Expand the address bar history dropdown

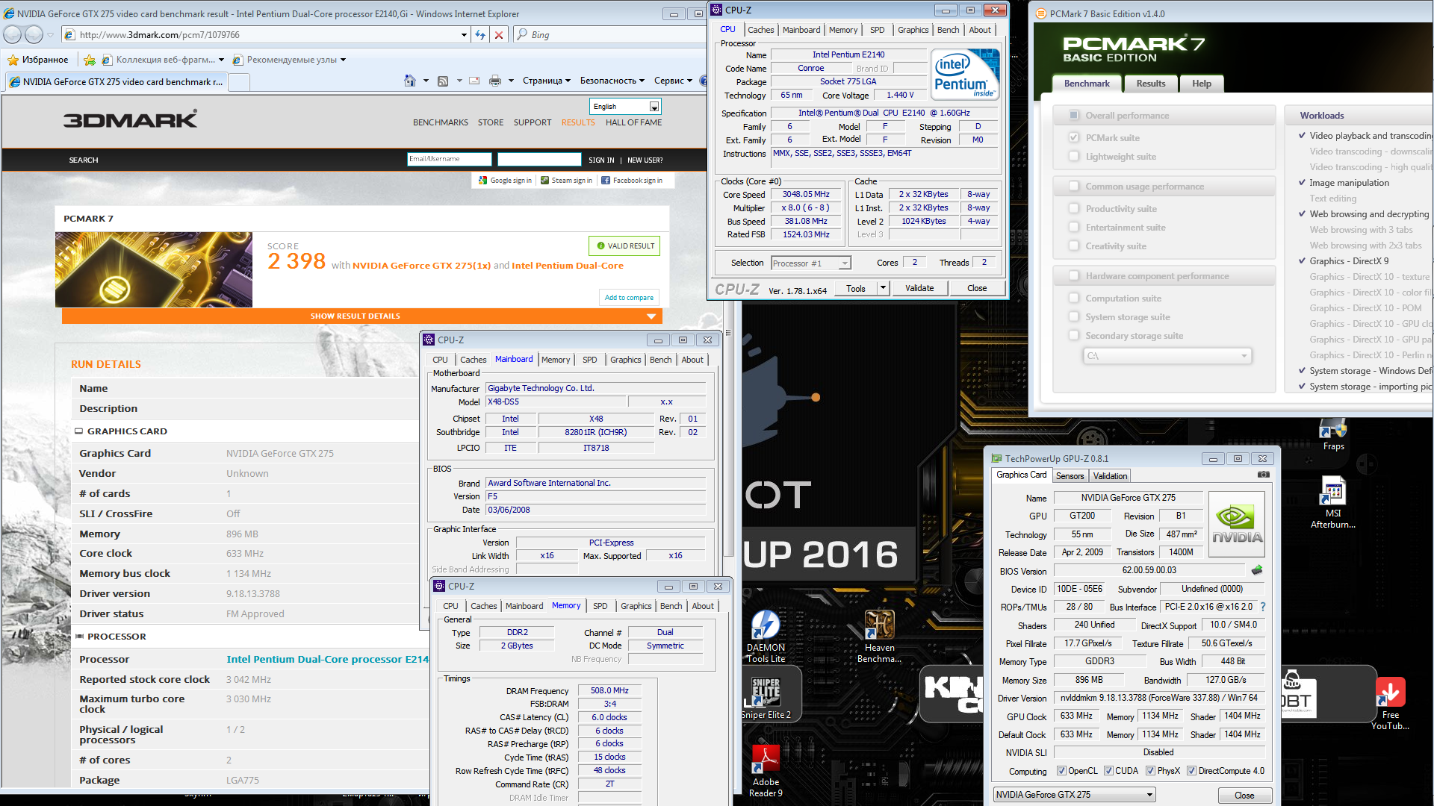click(x=464, y=34)
